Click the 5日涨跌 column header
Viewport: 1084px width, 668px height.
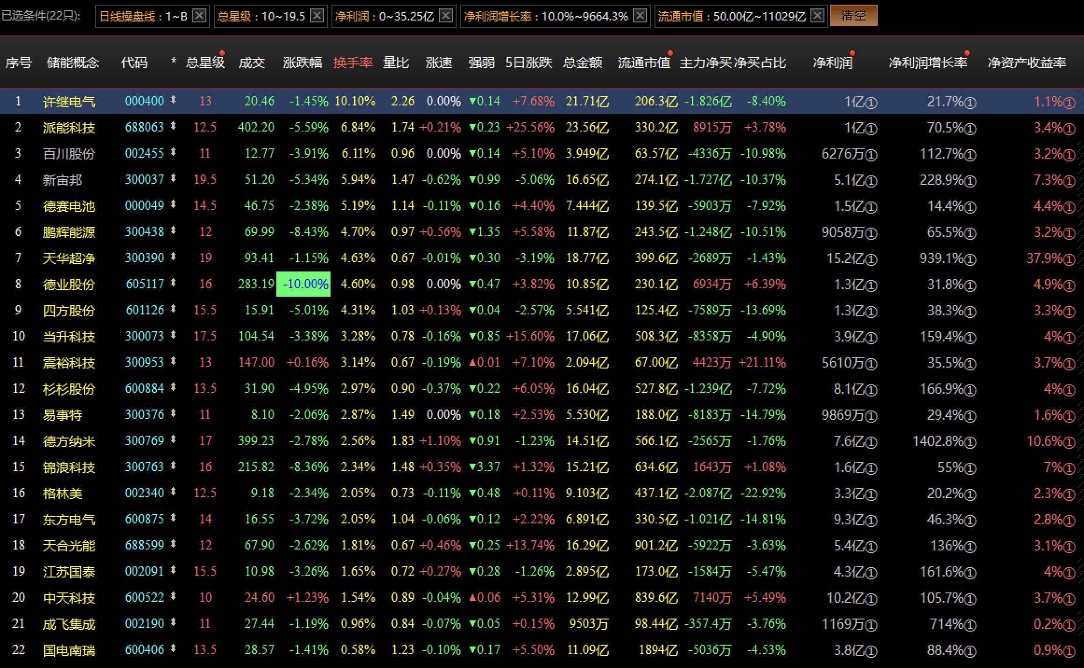528,63
